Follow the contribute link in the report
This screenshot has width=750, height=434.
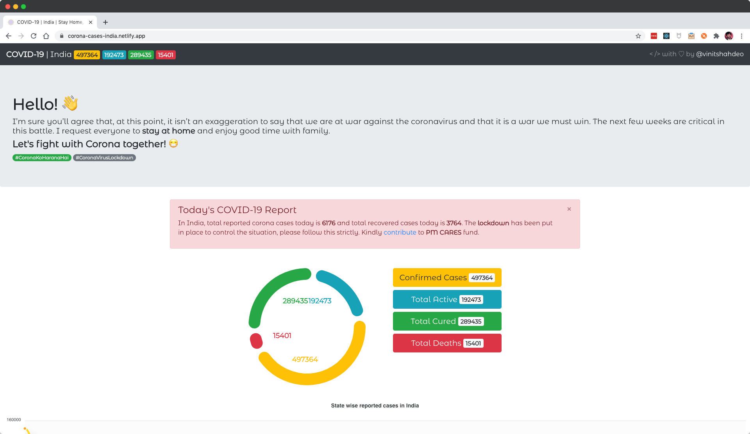point(400,232)
